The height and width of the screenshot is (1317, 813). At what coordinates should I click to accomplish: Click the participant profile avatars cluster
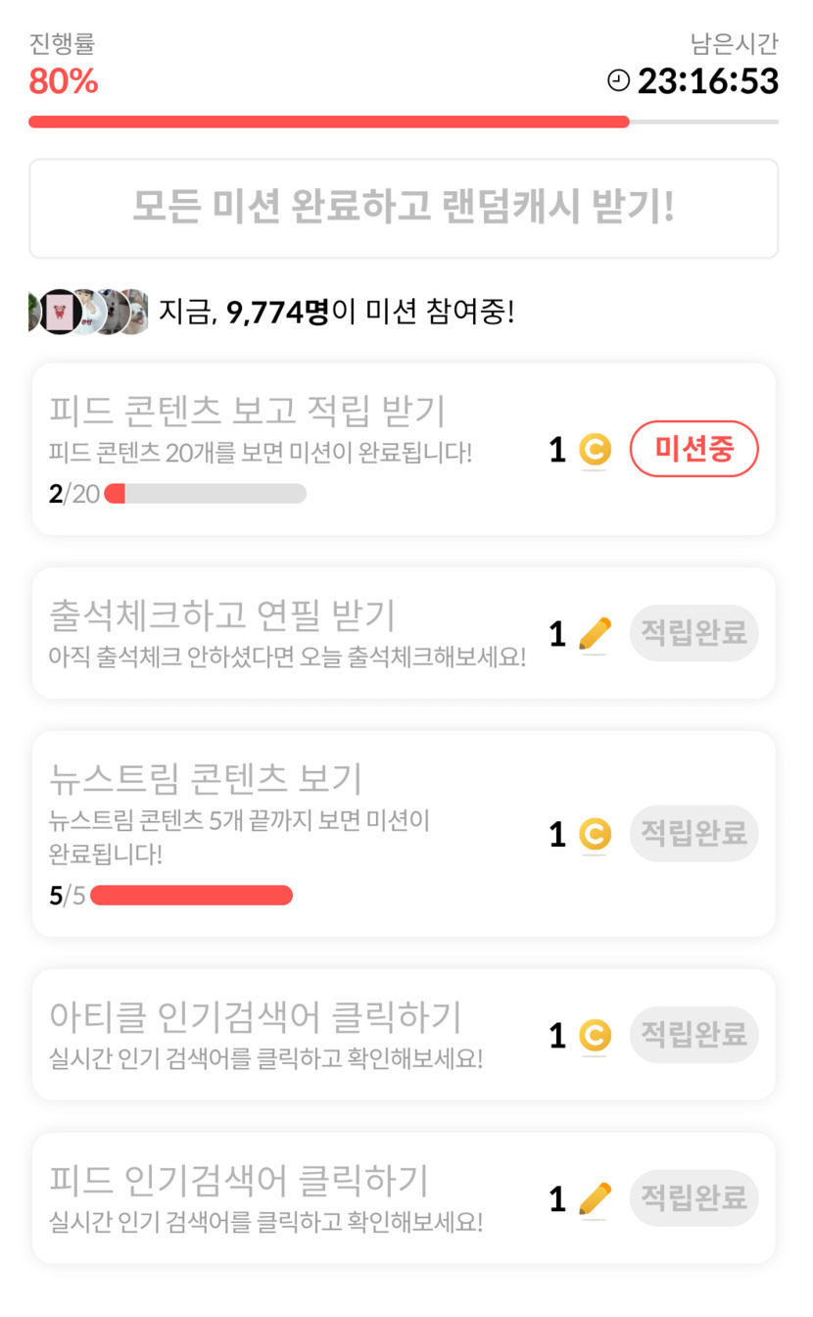(x=90, y=313)
